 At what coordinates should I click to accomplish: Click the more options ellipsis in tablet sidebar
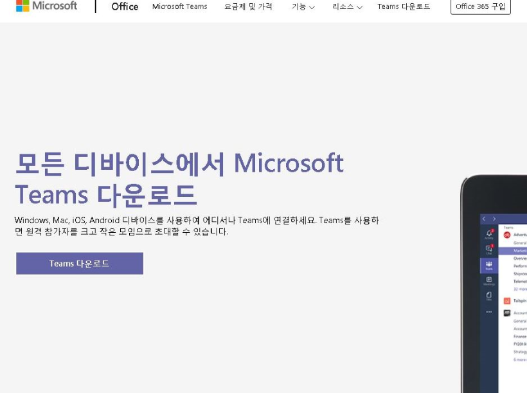[x=489, y=312]
